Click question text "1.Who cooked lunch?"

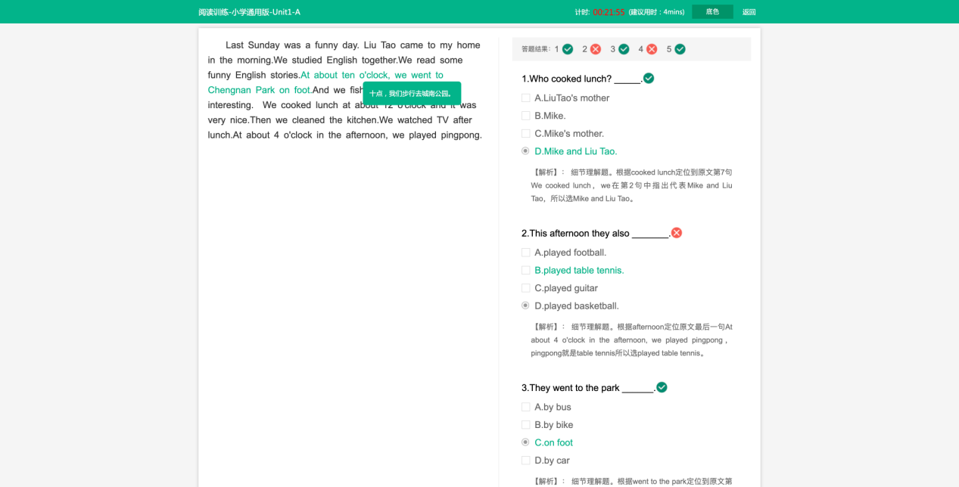(566, 79)
